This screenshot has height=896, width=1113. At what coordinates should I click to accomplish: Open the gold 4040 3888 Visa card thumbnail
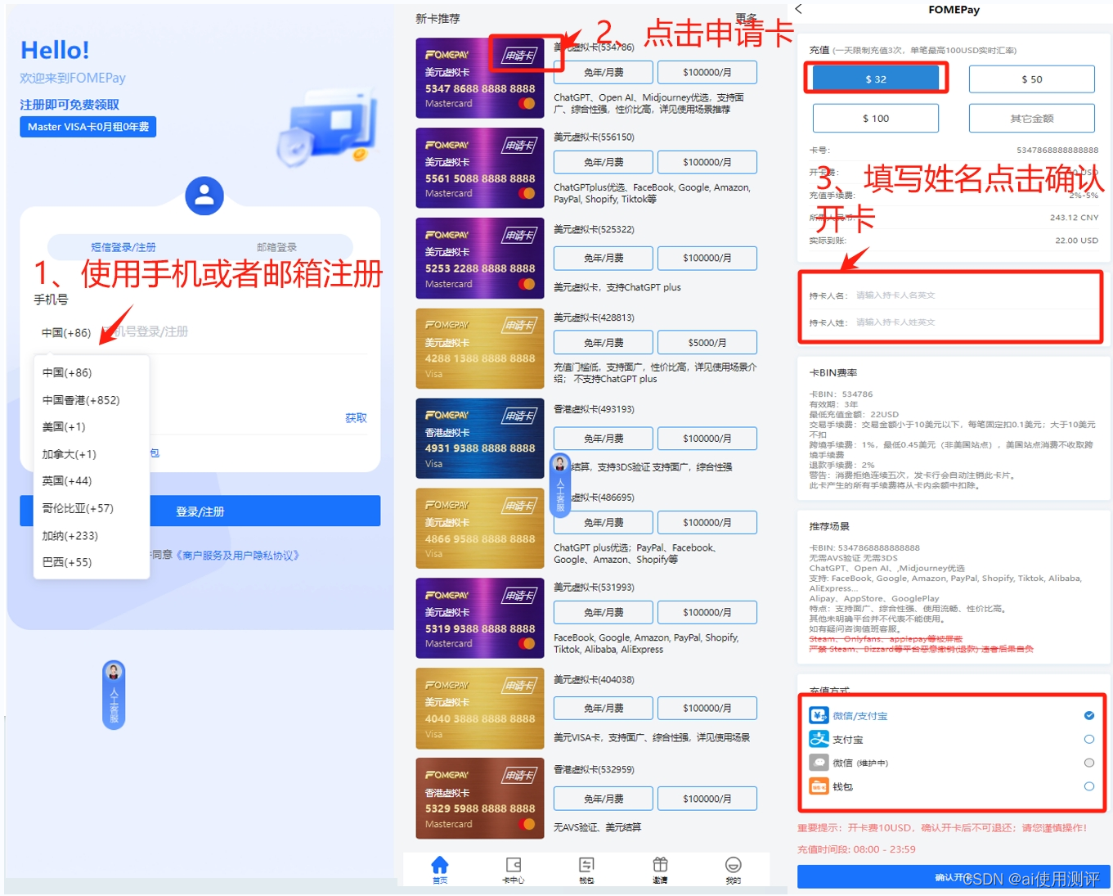pos(480,709)
